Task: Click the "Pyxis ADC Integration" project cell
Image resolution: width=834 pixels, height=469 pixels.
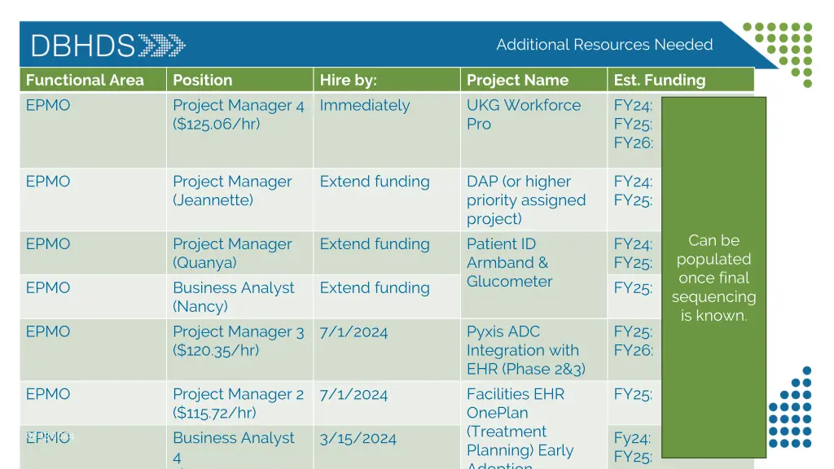Action: (x=525, y=350)
